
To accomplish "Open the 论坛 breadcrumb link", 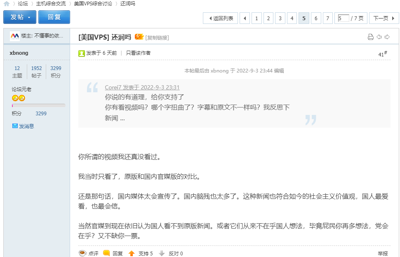I will tap(23, 4).
